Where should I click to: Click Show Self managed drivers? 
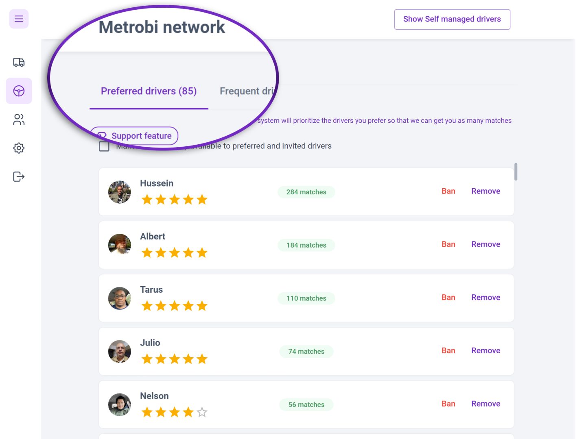click(x=452, y=19)
